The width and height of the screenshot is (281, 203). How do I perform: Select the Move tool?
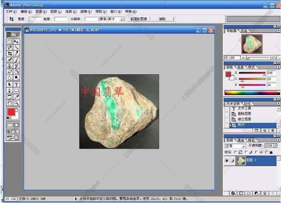(x=17, y=42)
